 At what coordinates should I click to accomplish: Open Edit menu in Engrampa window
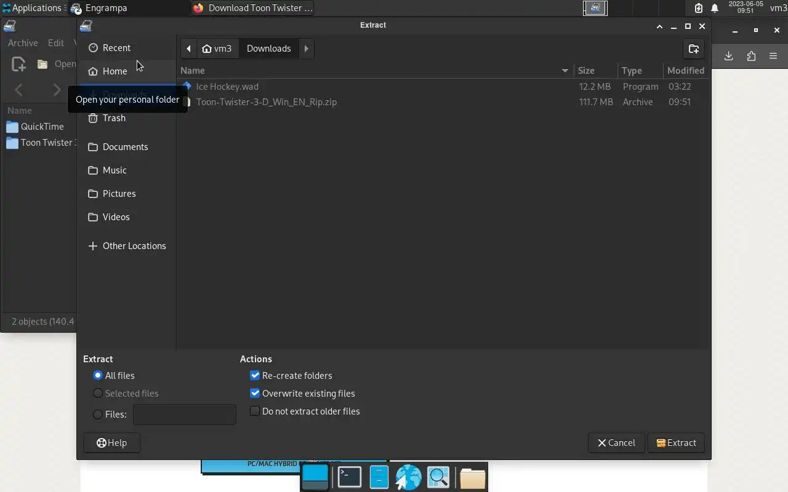(56, 43)
